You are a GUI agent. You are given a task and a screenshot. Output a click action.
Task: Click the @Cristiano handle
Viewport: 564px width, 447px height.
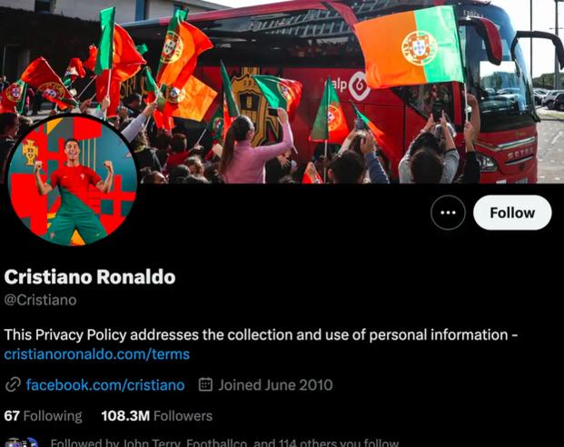40,300
